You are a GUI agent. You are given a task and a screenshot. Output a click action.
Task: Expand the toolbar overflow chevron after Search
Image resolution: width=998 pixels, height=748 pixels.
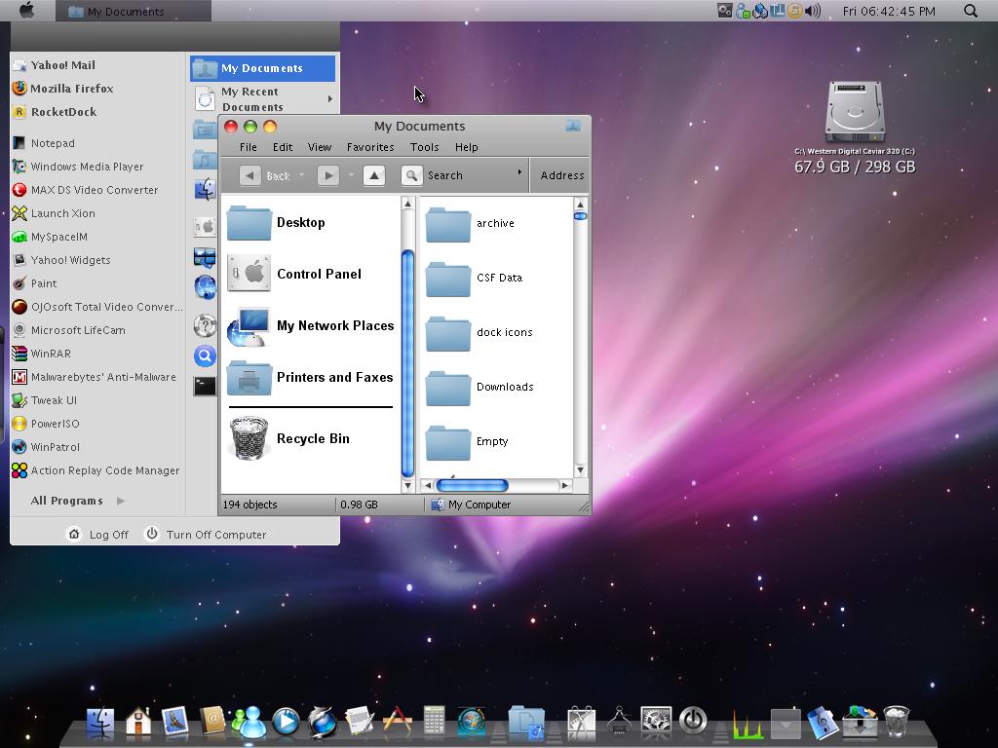click(519, 172)
